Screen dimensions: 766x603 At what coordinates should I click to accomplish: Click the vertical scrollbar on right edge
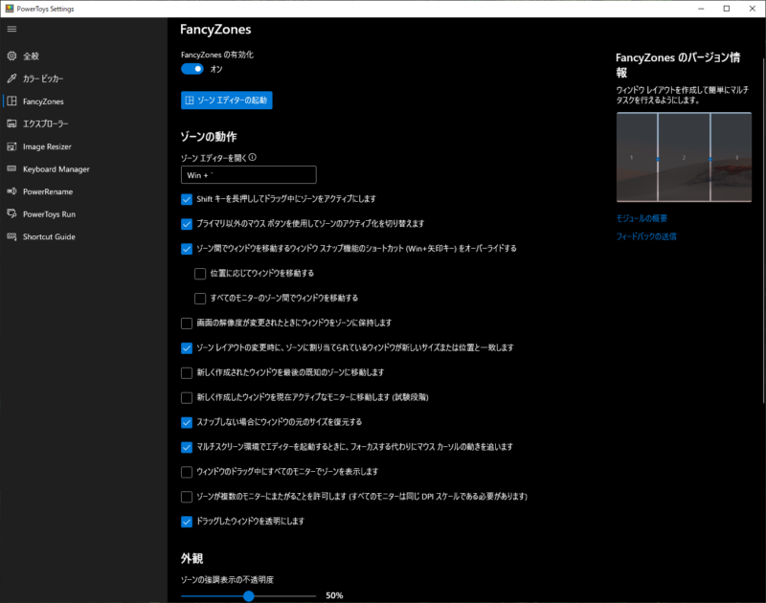pos(763,230)
